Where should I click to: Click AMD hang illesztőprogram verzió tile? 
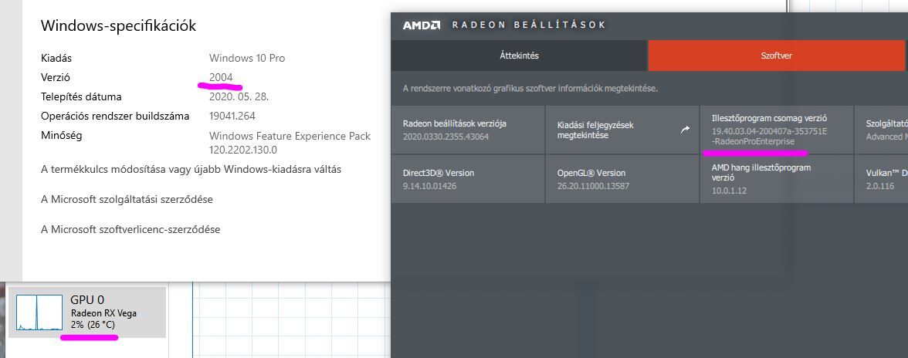[x=777, y=179]
